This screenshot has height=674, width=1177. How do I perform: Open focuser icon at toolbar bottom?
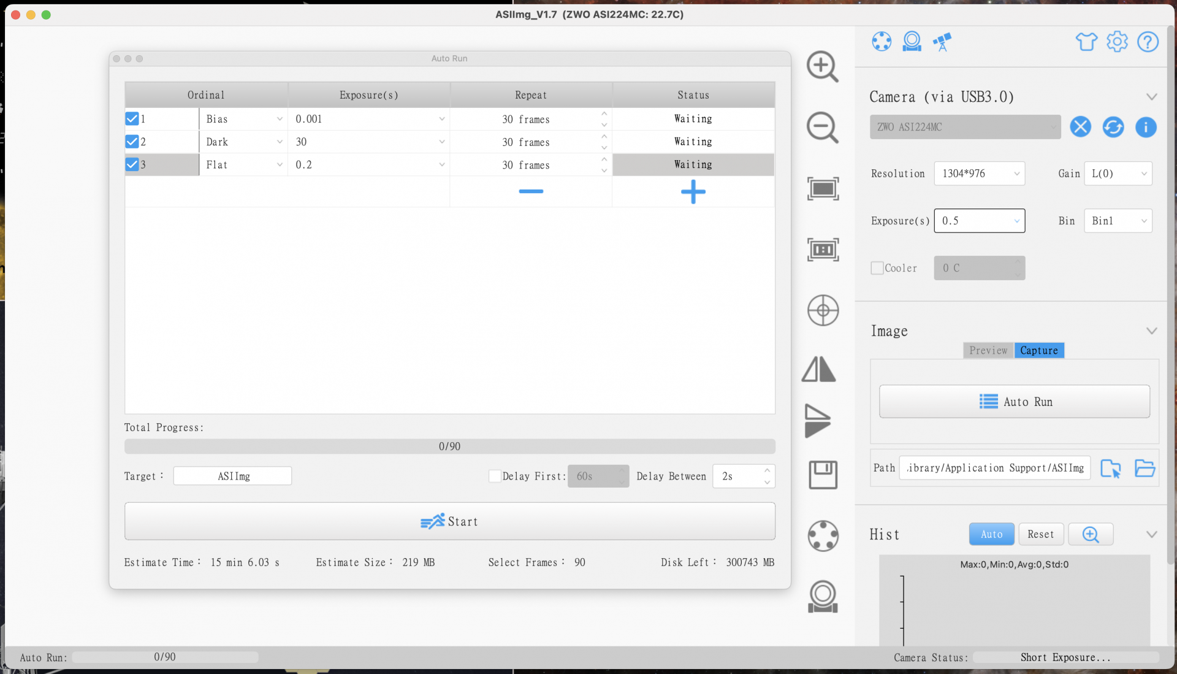[823, 596]
